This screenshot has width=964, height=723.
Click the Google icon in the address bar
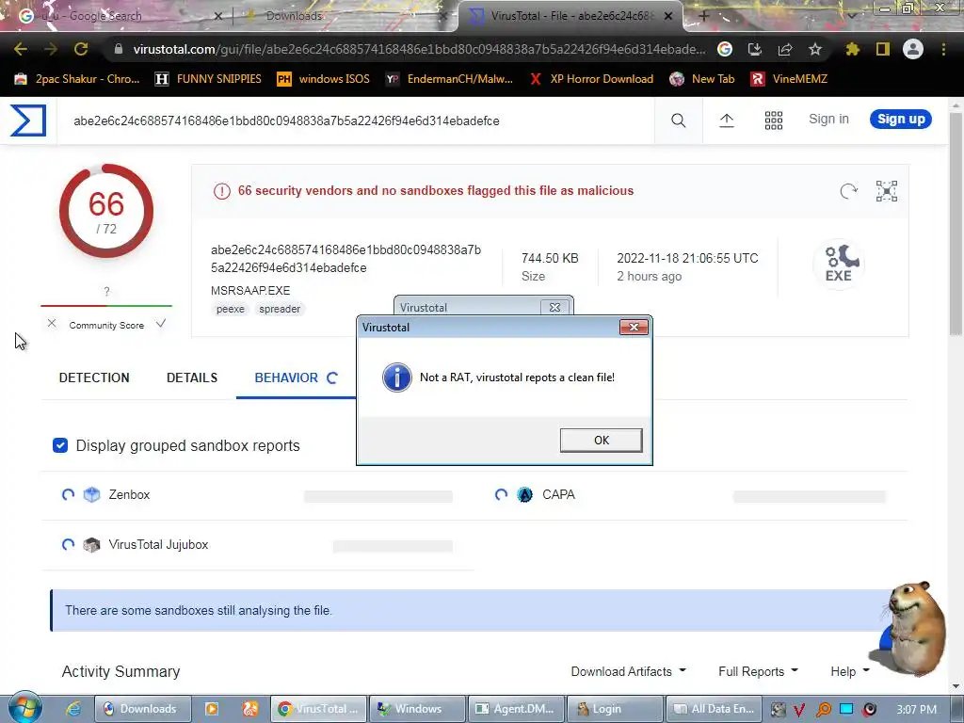tap(725, 49)
